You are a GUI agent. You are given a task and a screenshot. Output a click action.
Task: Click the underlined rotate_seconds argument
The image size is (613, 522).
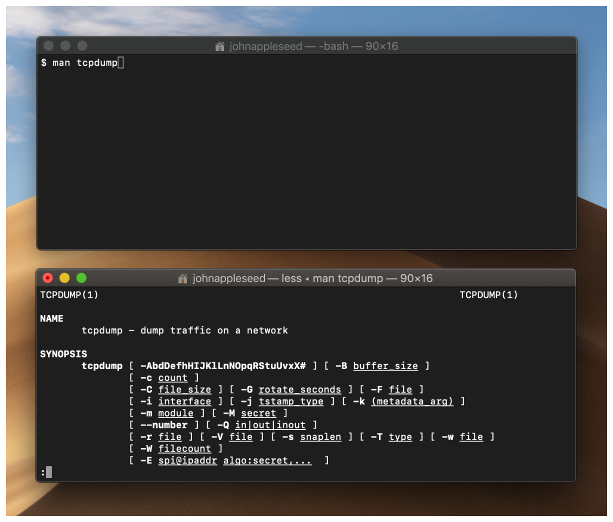click(299, 389)
